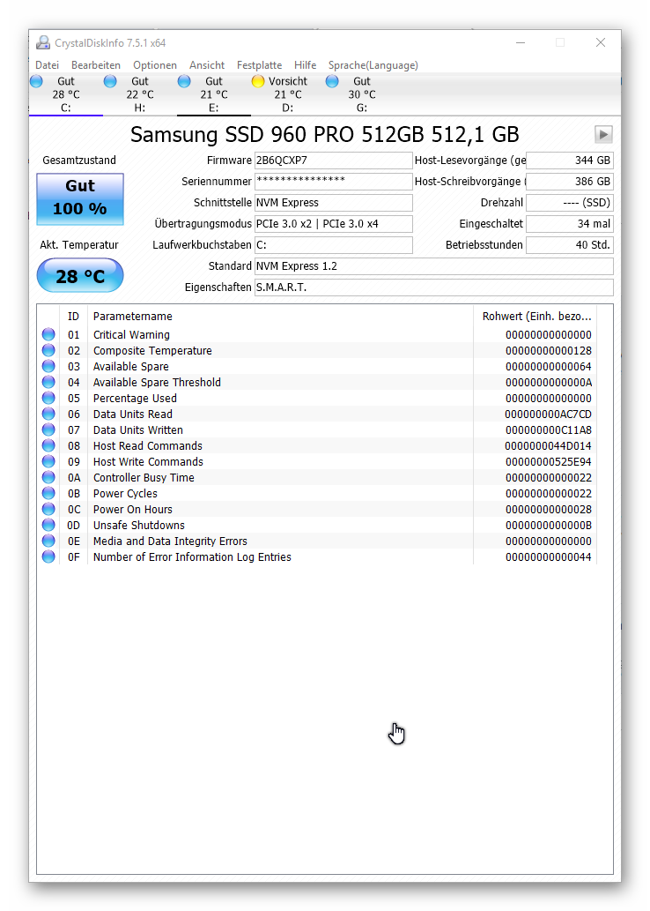
Task: Select the status orb for drive E:
Action: pos(184,81)
